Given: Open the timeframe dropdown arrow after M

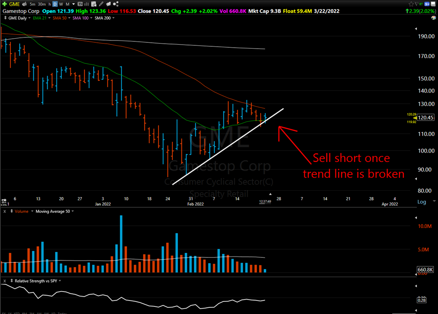Looking at the screenshot, I should pyautogui.click(x=73, y=4).
